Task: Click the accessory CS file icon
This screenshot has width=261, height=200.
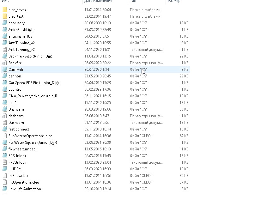Action: pos(4,23)
